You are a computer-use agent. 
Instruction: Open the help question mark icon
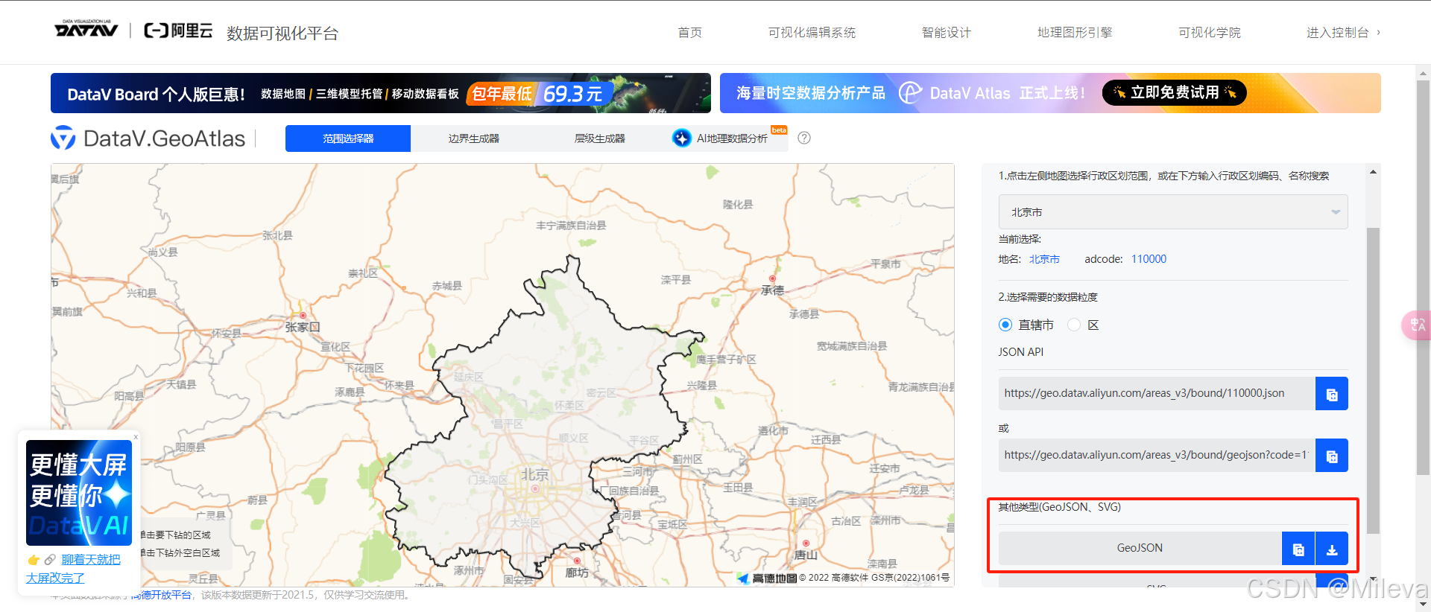804,138
